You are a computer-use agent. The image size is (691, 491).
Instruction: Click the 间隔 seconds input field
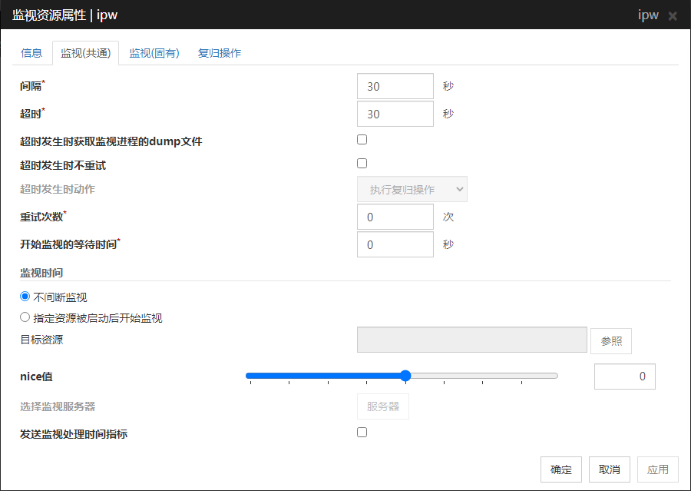coord(395,86)
